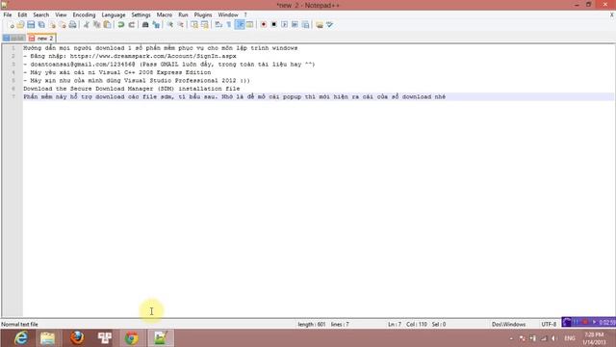Image resolution: width=616 pixels, height=347 pixels.
Task: Toggle Show All Characters pilcrow icon
Action: (229, 25)
